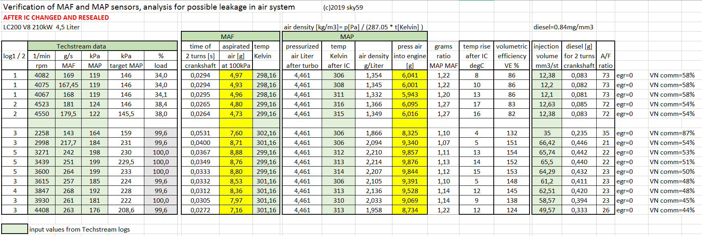Click the injection volume cell 66,42
This screenshot has height=236, width=702.
(547, 142)
